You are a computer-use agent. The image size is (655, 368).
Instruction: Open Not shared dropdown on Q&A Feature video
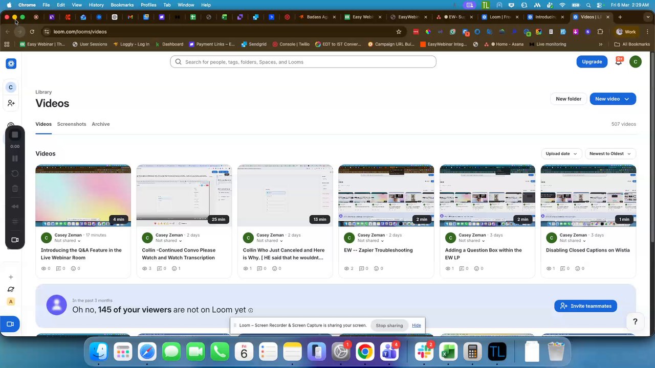pyautogui.click(x=67, y=241)
